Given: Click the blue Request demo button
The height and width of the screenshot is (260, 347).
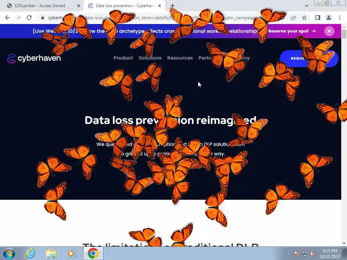Looking at the screenshot, I should tap(309, 58).
